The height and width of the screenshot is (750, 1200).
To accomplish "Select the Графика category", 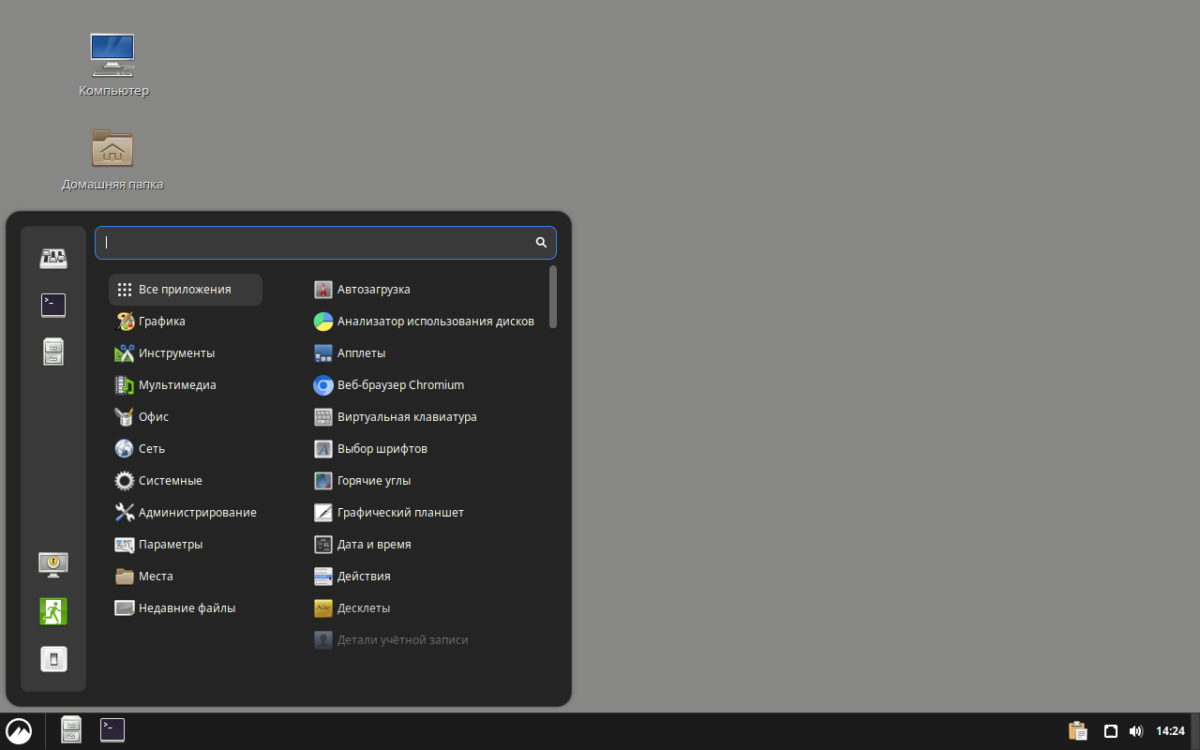I will pyautogui.click(x=161, y=322).
